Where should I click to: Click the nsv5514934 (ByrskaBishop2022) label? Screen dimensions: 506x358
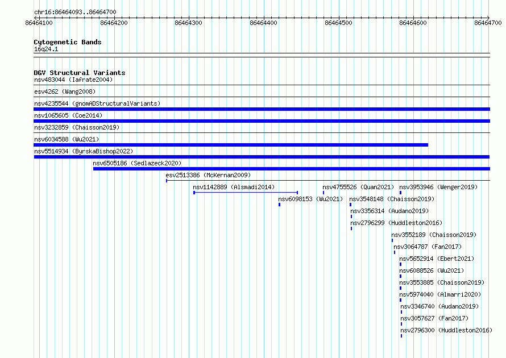tap(84, 151)
